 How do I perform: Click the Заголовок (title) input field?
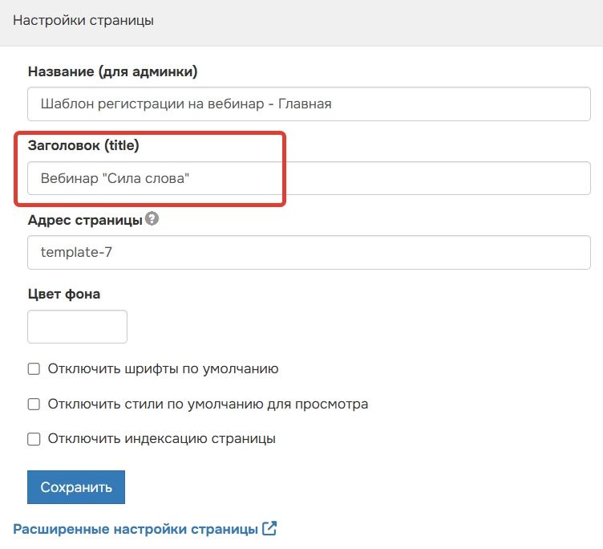[x=309, y=178]
